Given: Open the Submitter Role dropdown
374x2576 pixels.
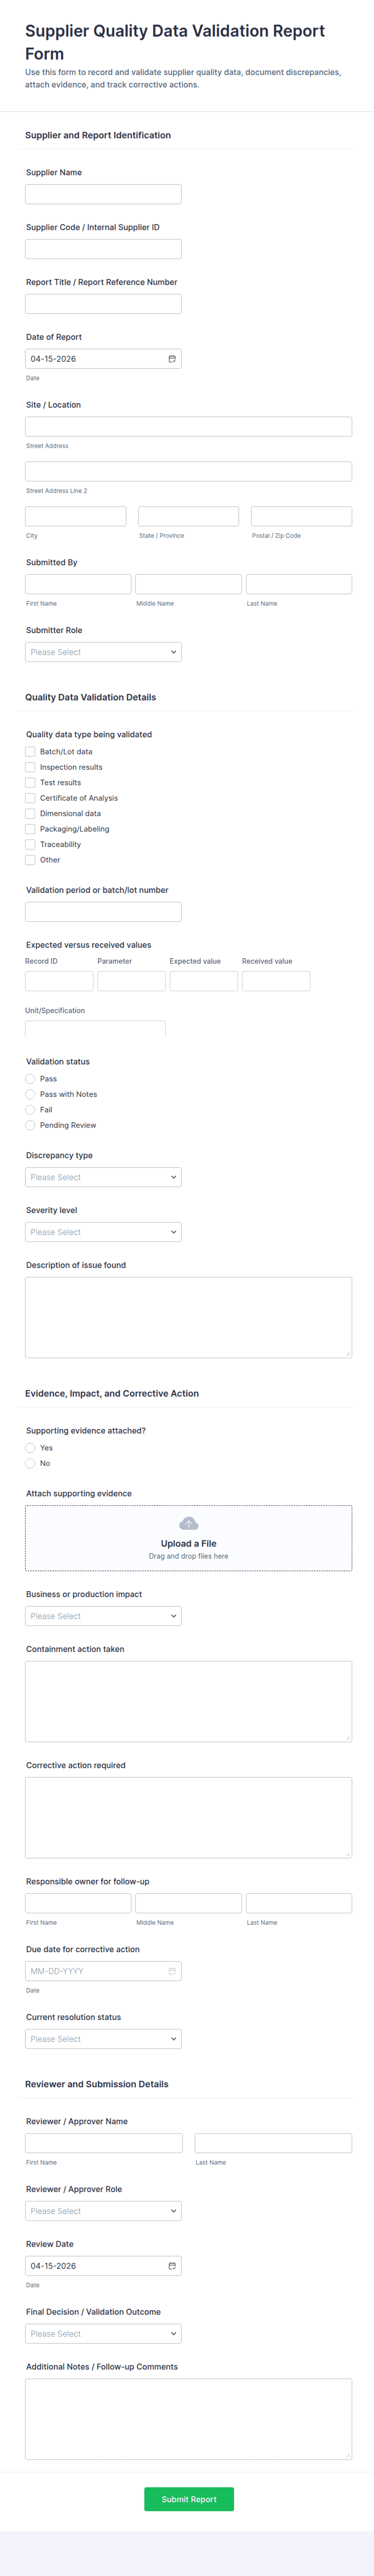Looking at the screenshot, I should click(x=103, y=652).
